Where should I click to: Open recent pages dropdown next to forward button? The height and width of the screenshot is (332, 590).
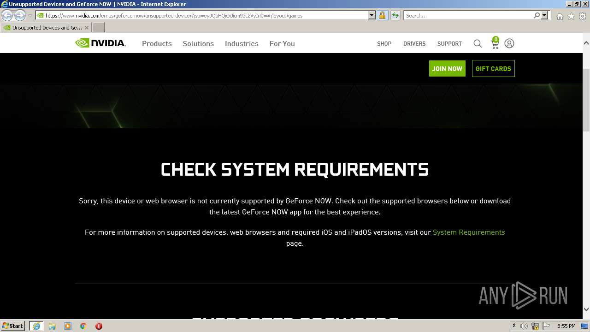(x=30, y=16)
